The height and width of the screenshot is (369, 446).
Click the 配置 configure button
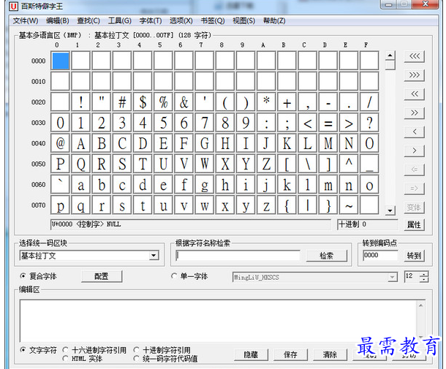pos(101,276)
